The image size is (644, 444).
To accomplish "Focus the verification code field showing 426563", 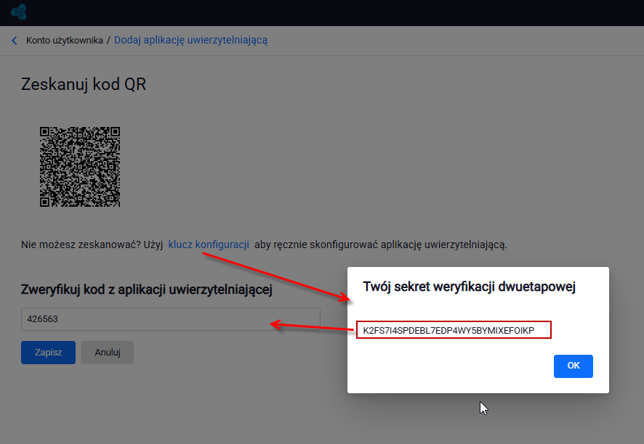I will pos(170,319).
